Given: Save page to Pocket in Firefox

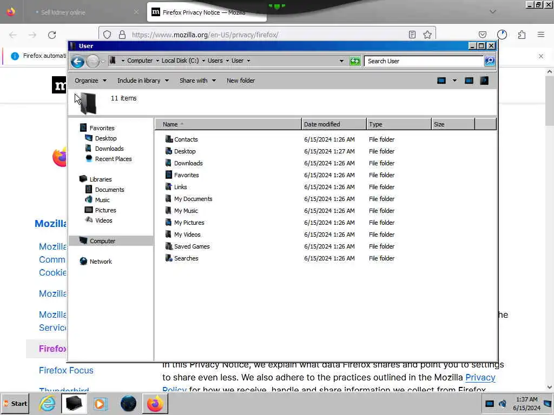Looking at the screenshot, I should point(482,35).
